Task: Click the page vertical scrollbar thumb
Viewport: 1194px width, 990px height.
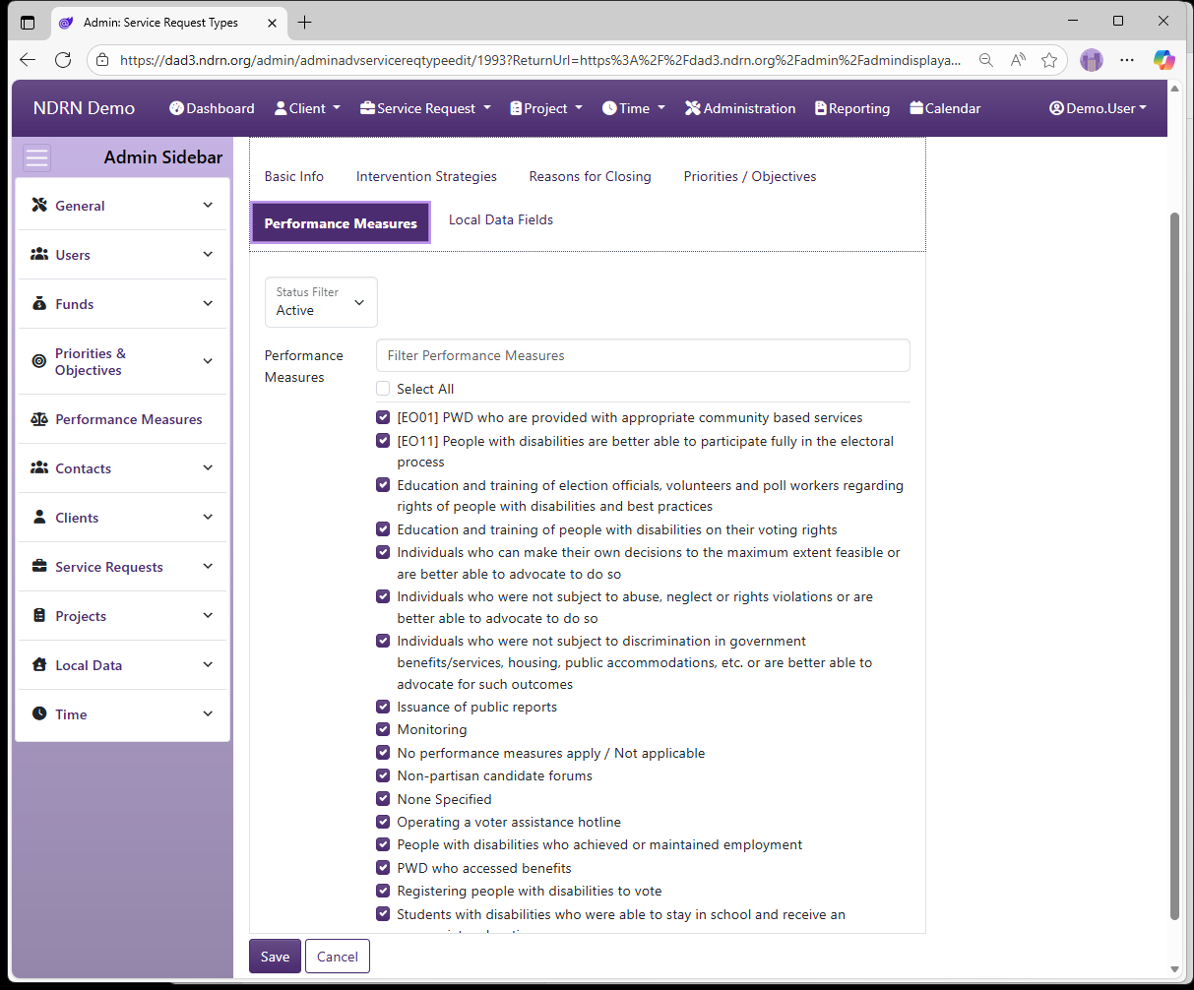Action: 1173,566
